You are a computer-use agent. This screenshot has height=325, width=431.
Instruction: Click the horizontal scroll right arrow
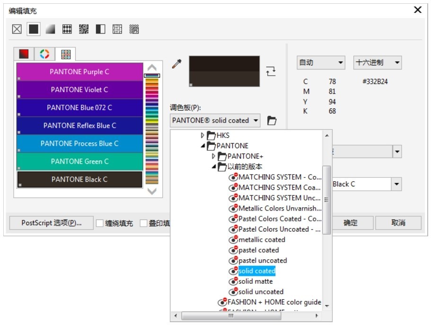317,316
